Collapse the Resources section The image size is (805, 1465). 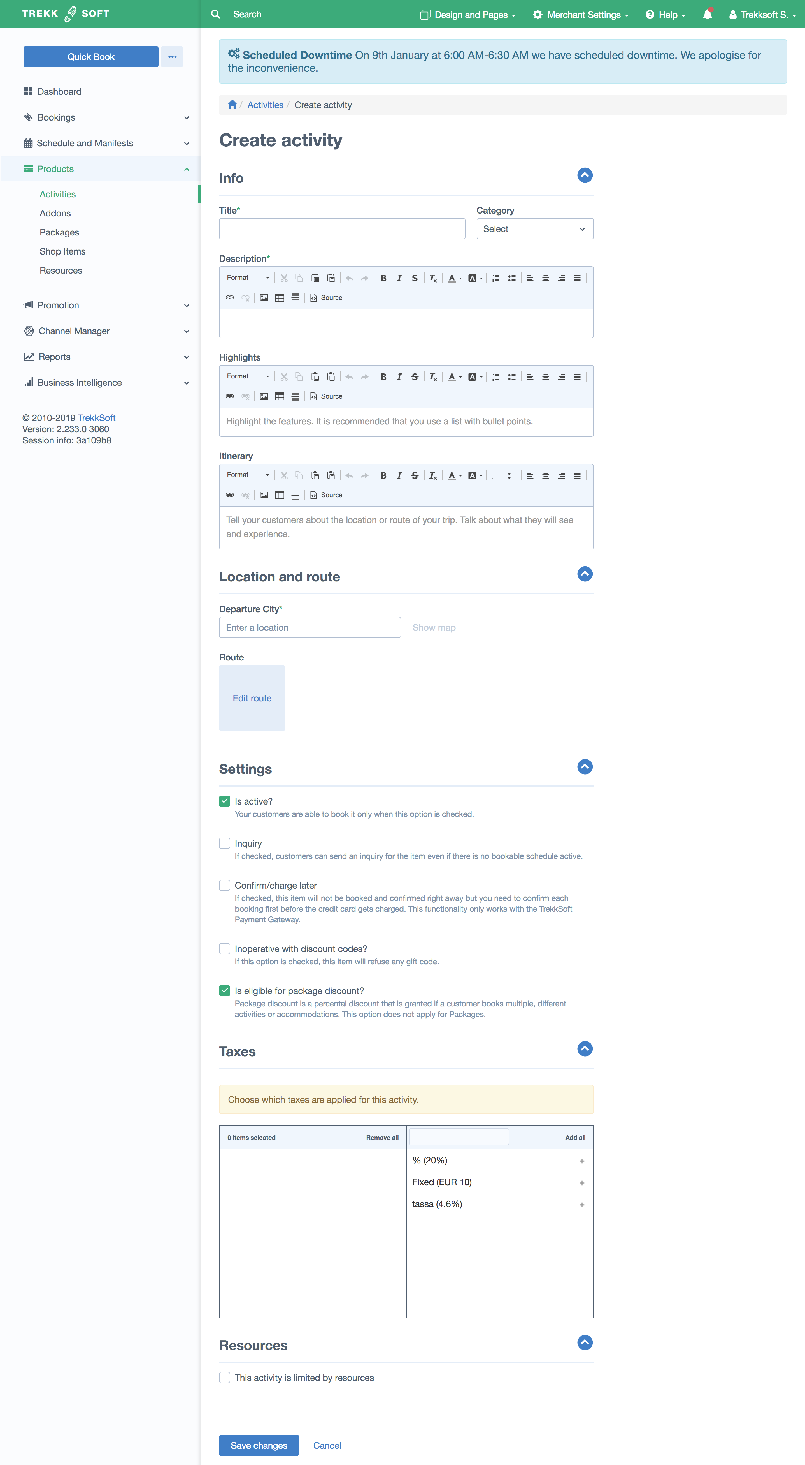click(585, 1343)
